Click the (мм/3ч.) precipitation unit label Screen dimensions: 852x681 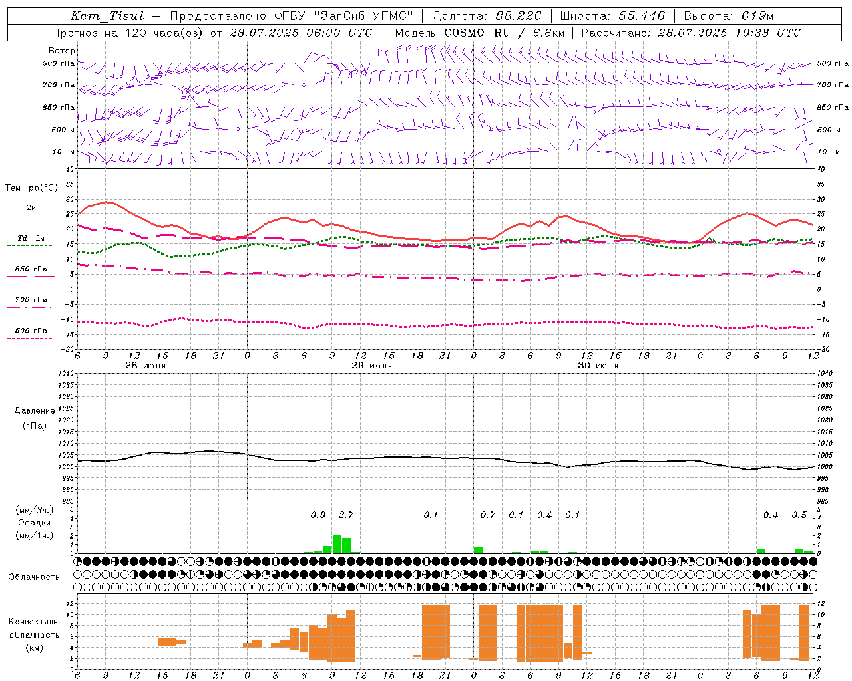pos(35,511)
